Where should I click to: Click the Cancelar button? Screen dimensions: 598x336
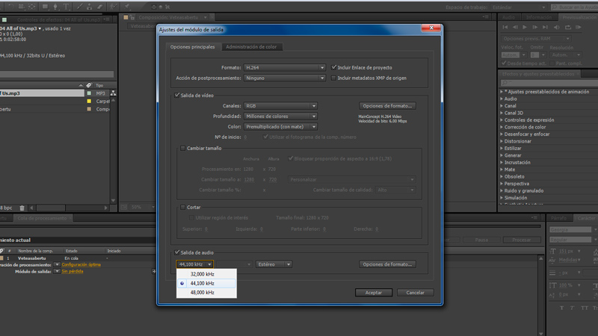tap(415, 293)
